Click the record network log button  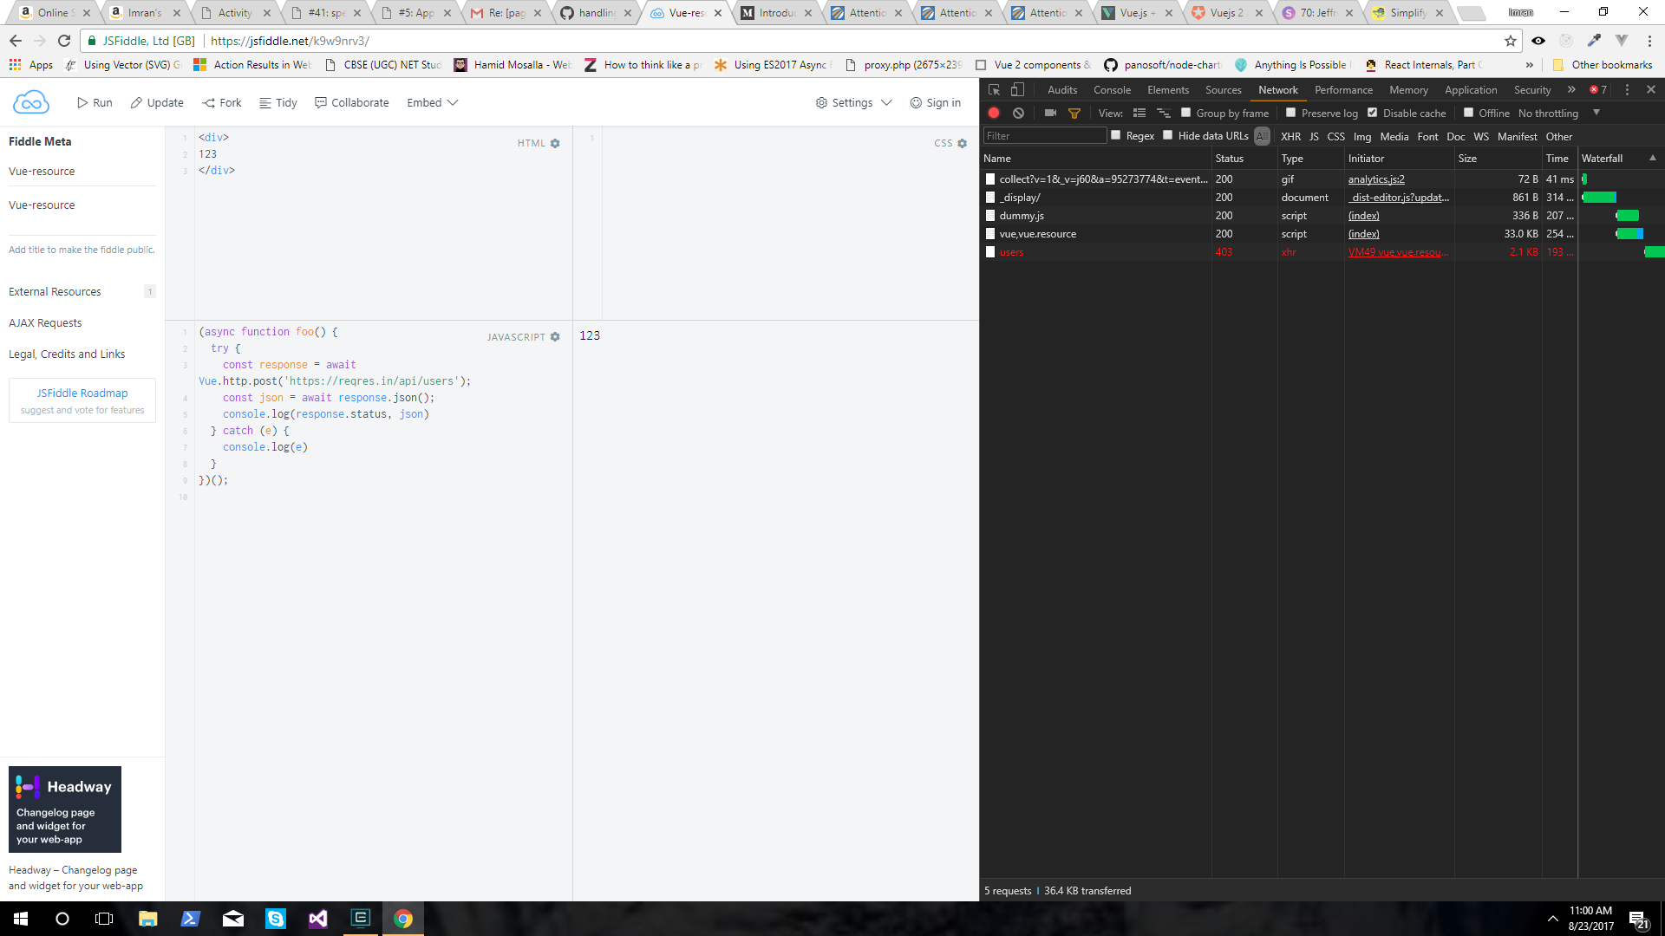point(994,113)
